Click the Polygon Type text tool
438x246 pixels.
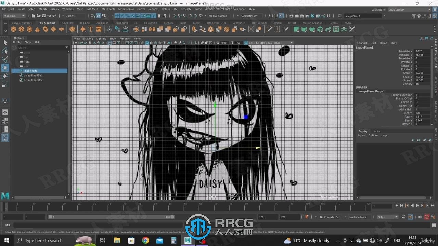(x=91, y=29)
